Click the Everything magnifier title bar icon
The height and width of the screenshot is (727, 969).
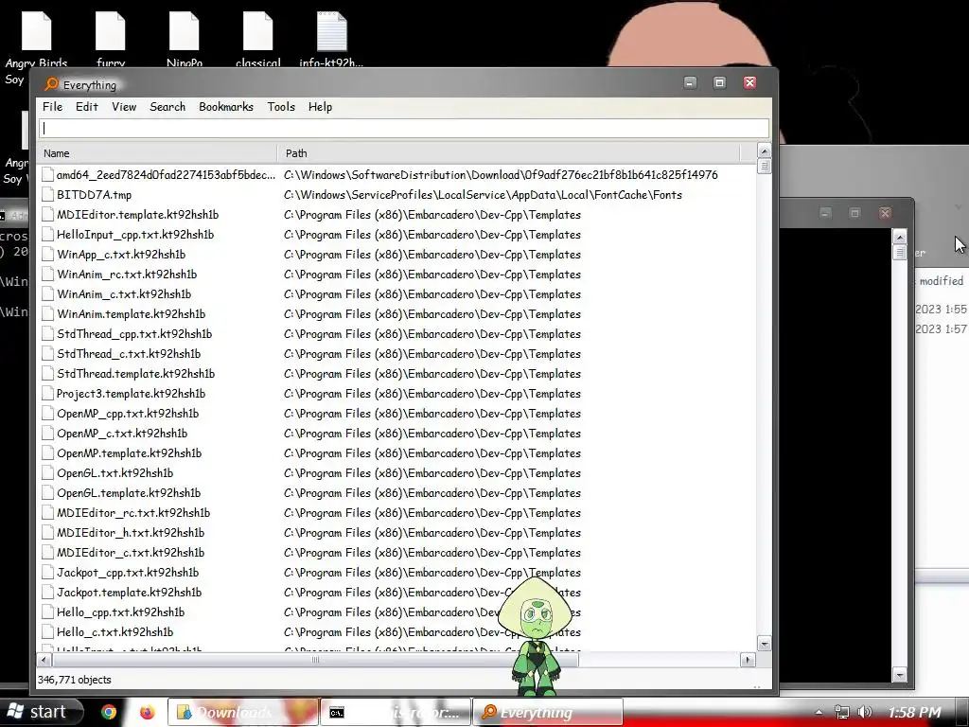pos(52,84)
